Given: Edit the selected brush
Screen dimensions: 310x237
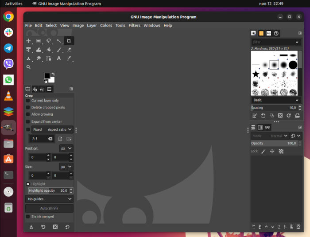Looking at the screenshot, I should (255, 116).
